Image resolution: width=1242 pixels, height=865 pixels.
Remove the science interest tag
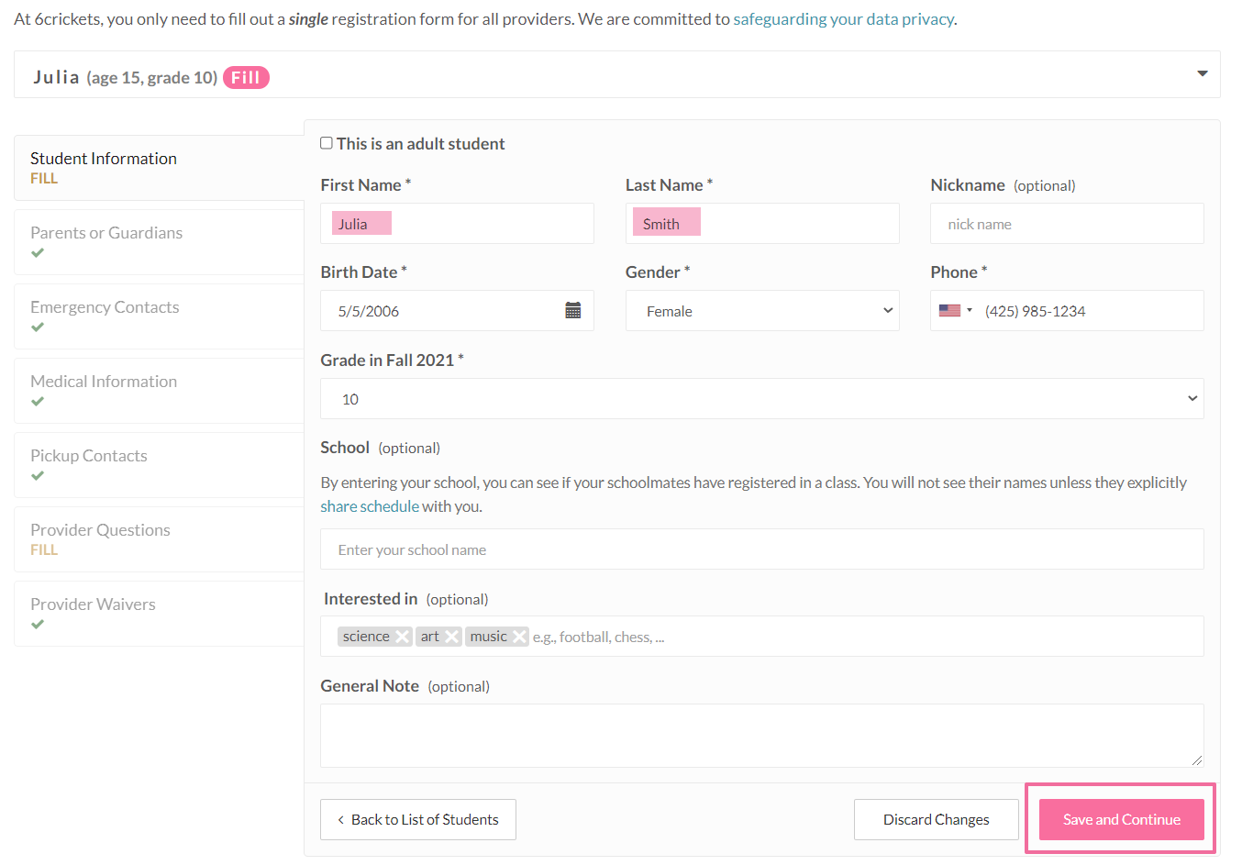402,637
